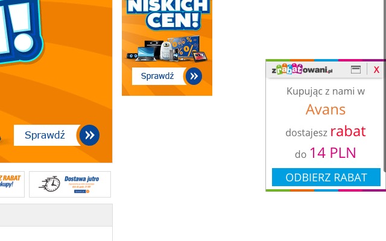Viewport: 386px width, 241px height.
Task: Minimize the zrabatowani.pl rebate widget
Action: tap(356, 70)
